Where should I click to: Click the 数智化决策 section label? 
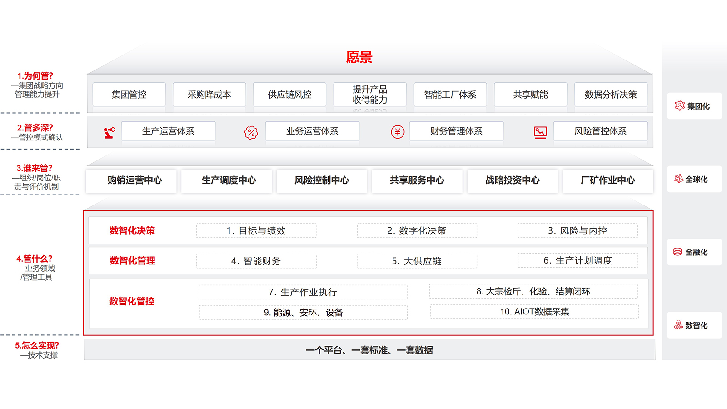tap(131, 231)
